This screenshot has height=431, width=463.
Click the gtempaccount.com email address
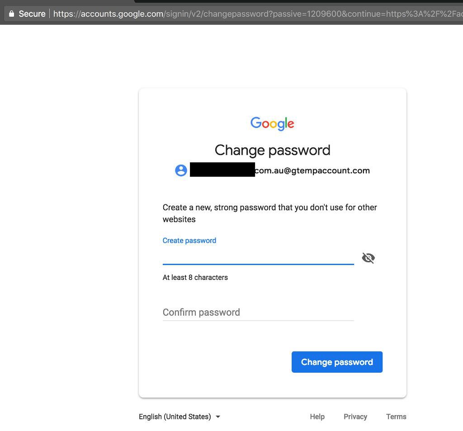[x=312, y=171]
